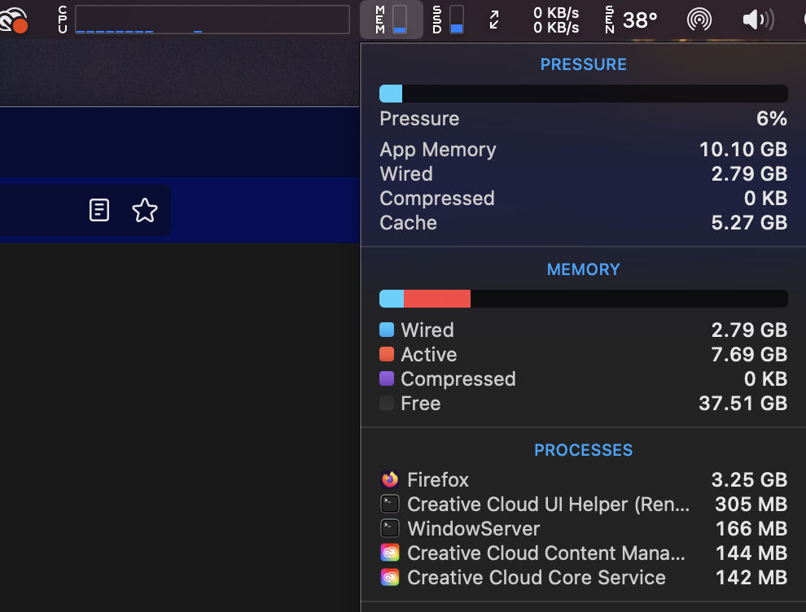The image size is (806, 612).
Task: Select the PRESSURE section header
Action: (x=584, y=64)
